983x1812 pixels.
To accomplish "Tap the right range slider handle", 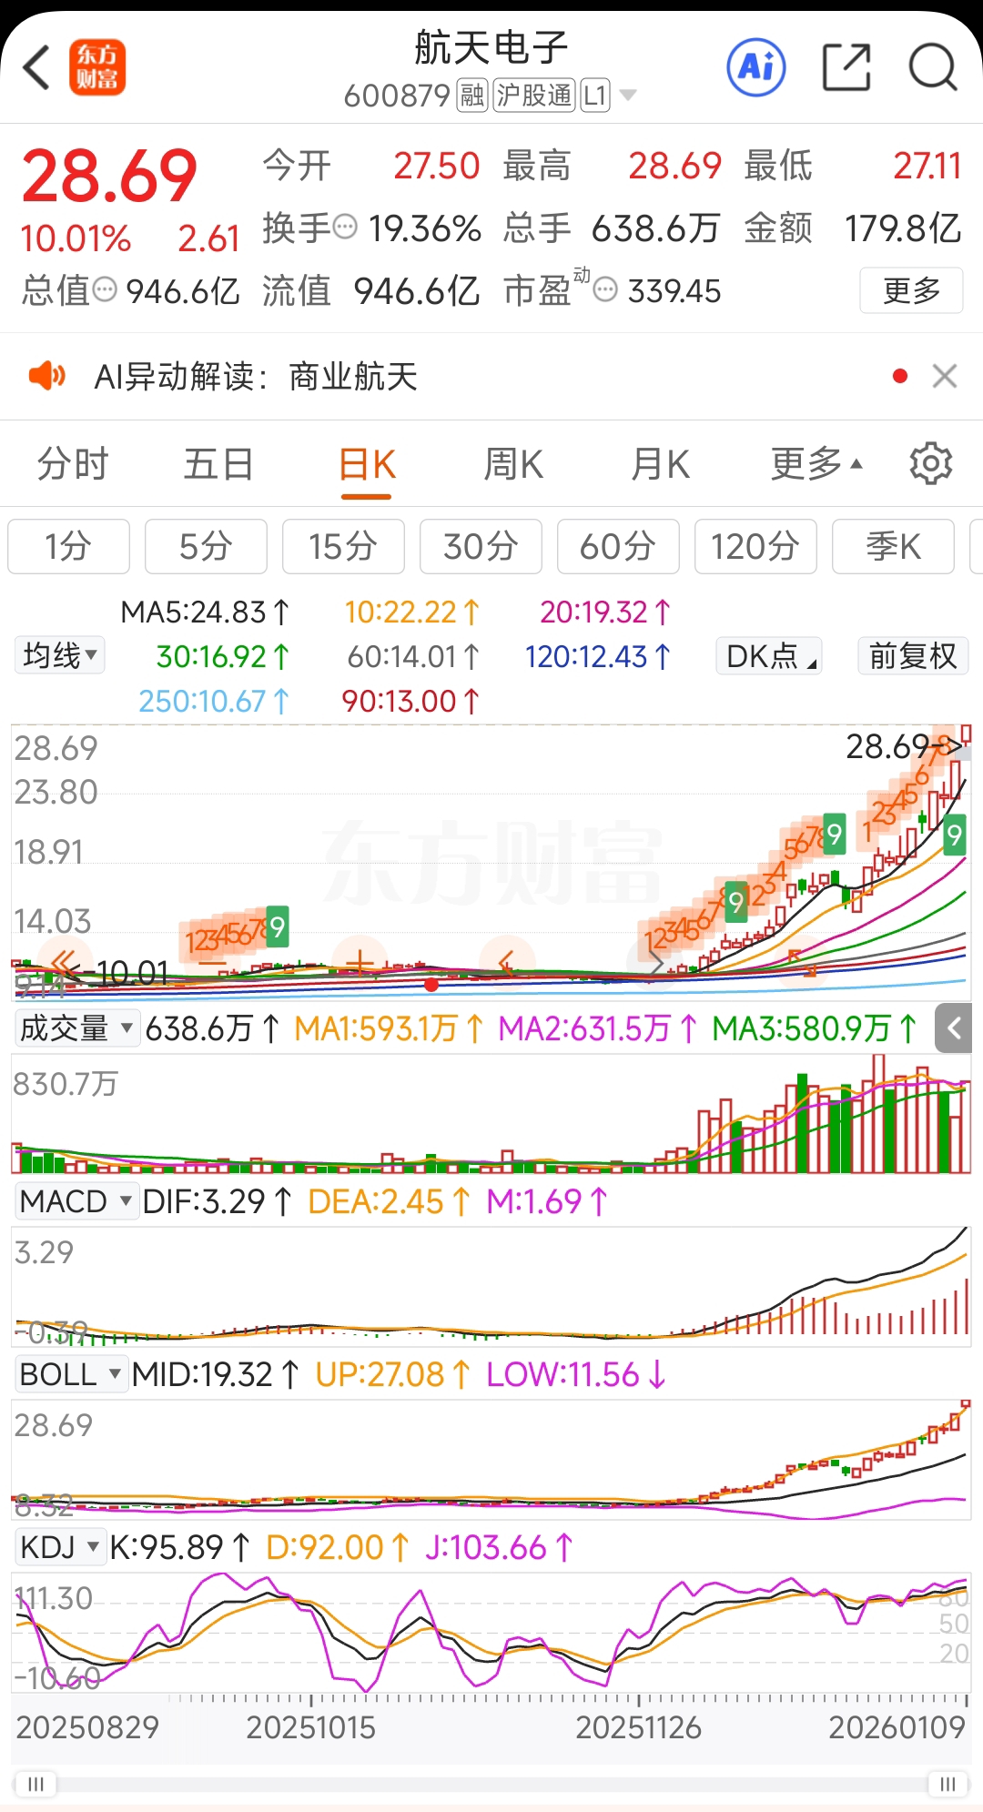I will [948, 1783].
